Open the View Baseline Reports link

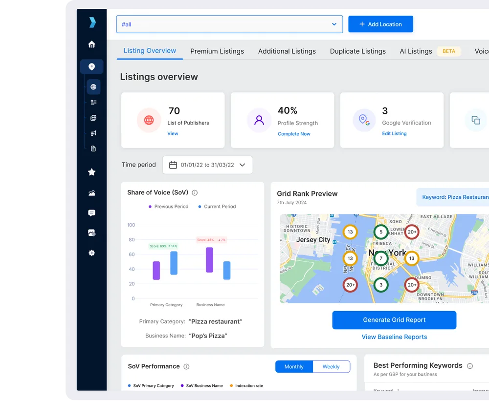coord(394,337)
